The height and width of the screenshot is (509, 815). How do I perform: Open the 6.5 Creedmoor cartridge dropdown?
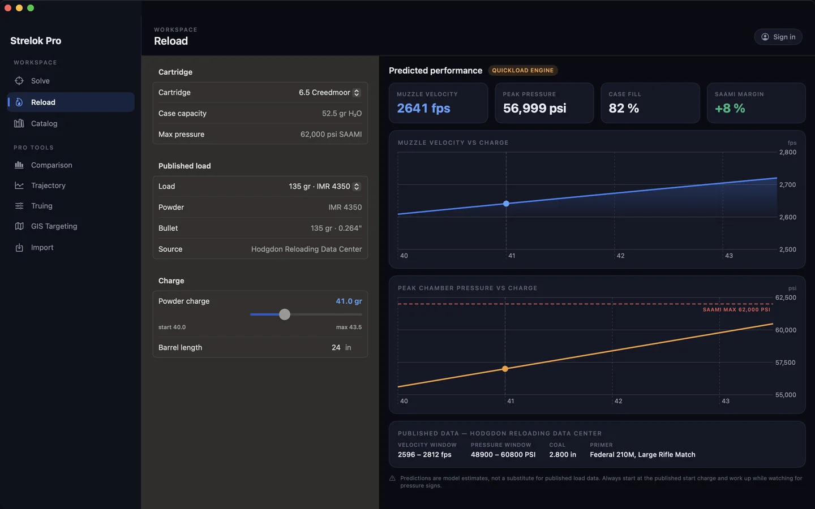329,93
